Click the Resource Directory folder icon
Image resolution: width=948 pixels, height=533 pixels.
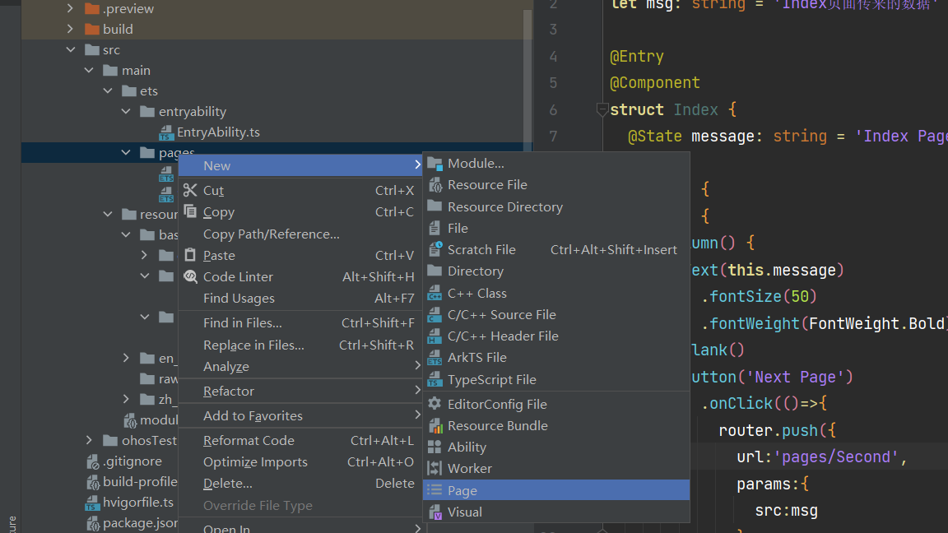434,206
